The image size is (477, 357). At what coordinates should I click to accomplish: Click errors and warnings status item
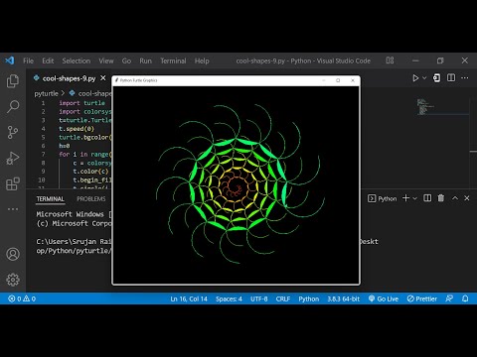pos(22,298)
